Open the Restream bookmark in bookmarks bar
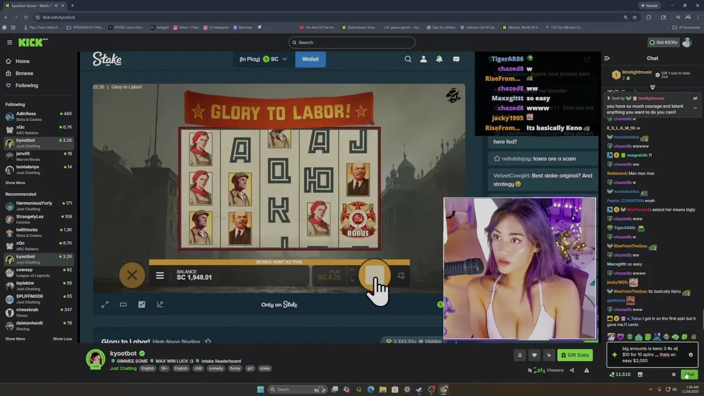 [243, 27]
